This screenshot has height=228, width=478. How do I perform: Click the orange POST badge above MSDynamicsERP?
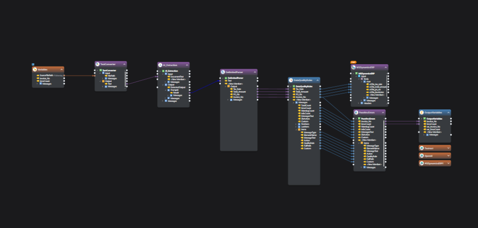(x=353, y=61)
